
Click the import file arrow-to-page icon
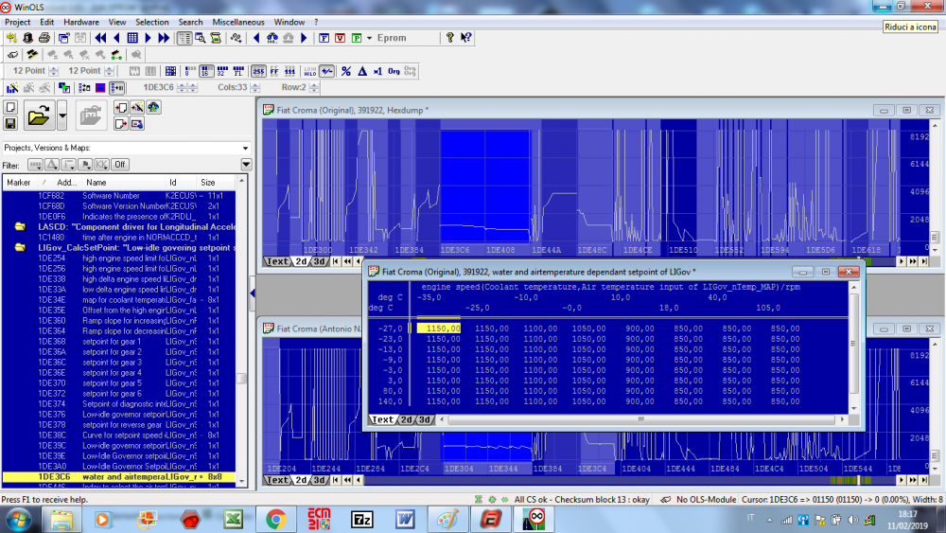tap(121, 107)
